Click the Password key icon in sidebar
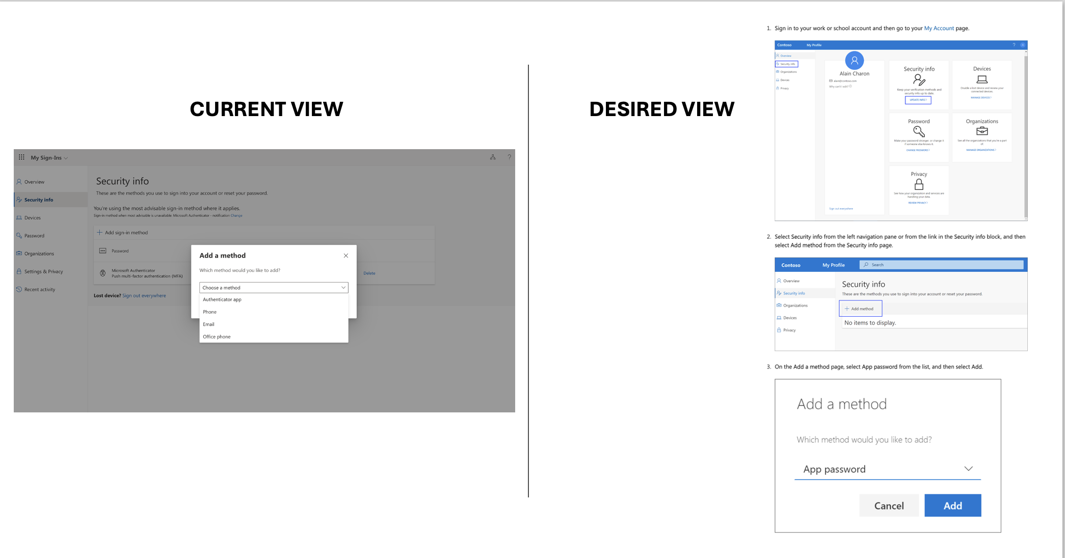Image resolution: width=1065 pixels, height=558 pixels. (19, 236)
